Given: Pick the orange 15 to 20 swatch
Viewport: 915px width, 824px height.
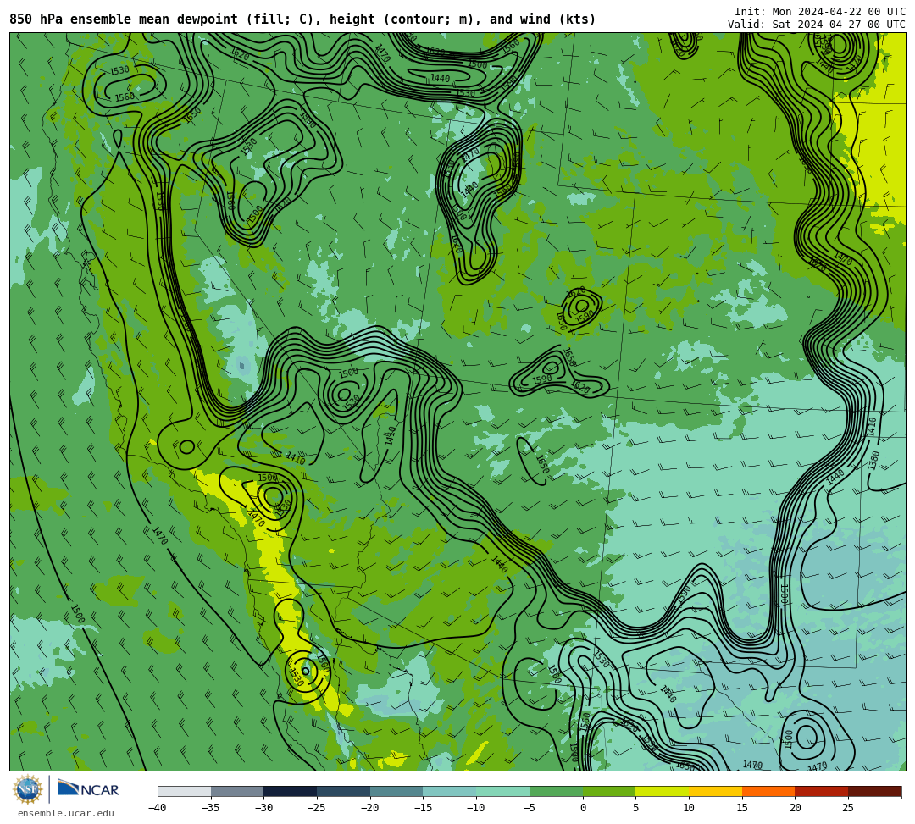Looking at the screenshot, I should tap(768, 791).
